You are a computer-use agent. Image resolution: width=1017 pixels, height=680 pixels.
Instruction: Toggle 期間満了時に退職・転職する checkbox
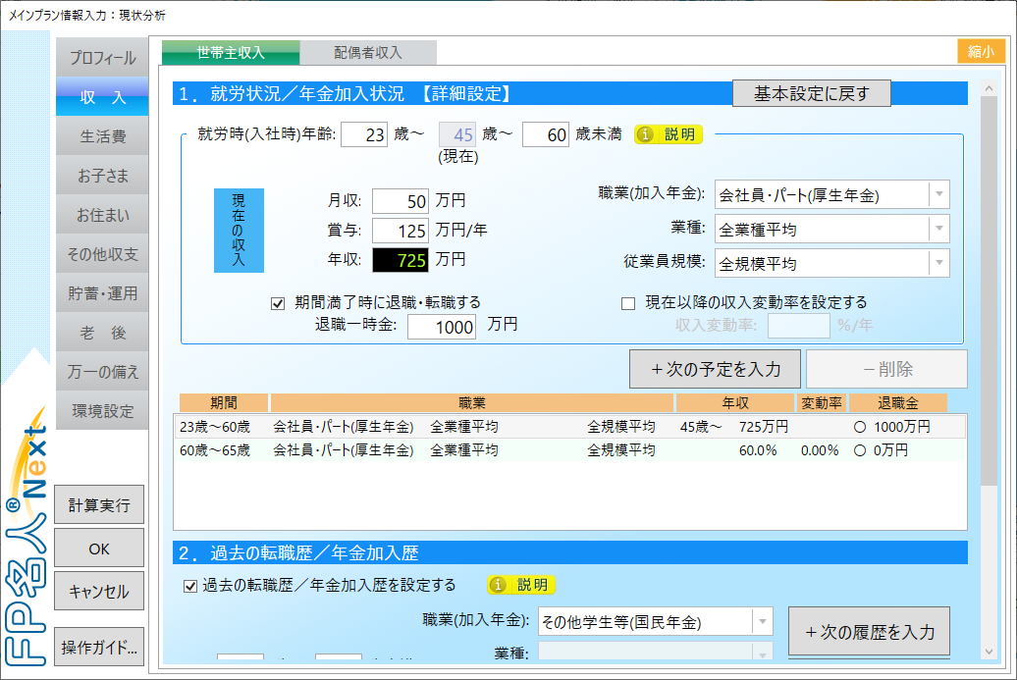click(278, 303)
